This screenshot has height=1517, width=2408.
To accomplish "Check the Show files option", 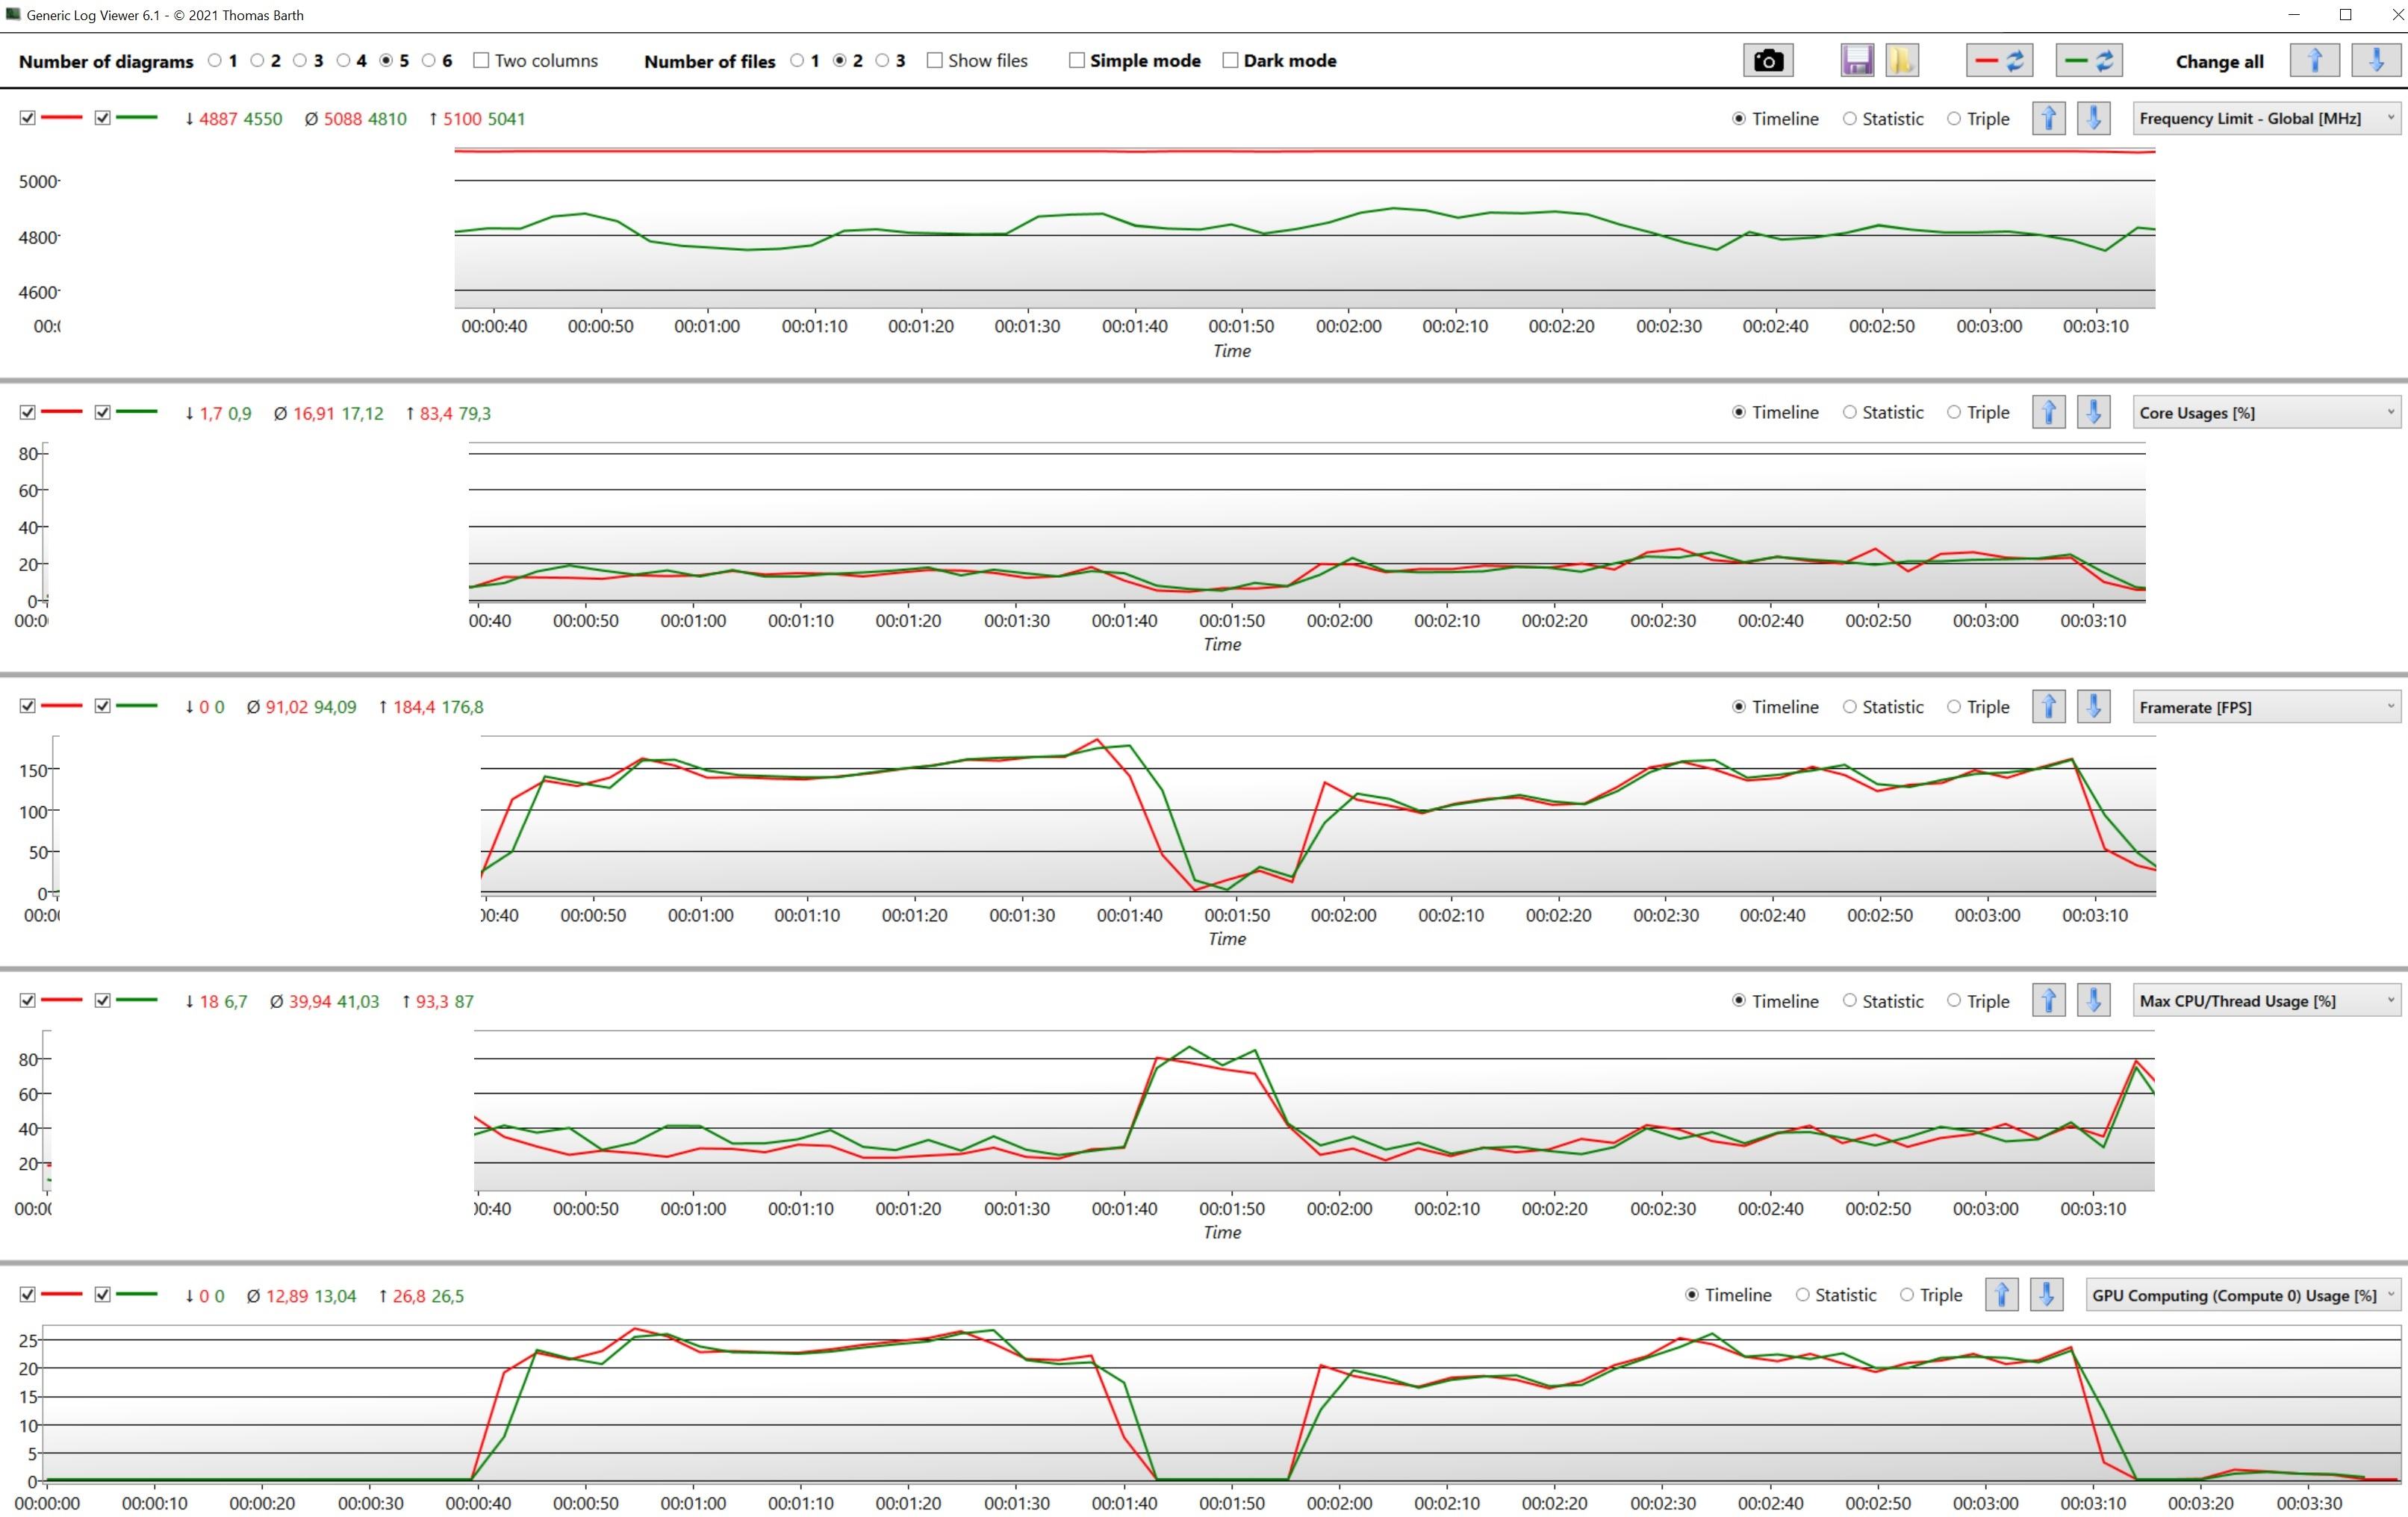I will coord(934,61).
